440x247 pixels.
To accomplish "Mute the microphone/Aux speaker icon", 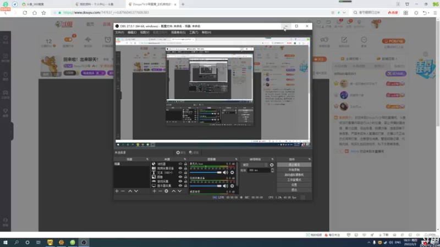I will click(226, 172).
